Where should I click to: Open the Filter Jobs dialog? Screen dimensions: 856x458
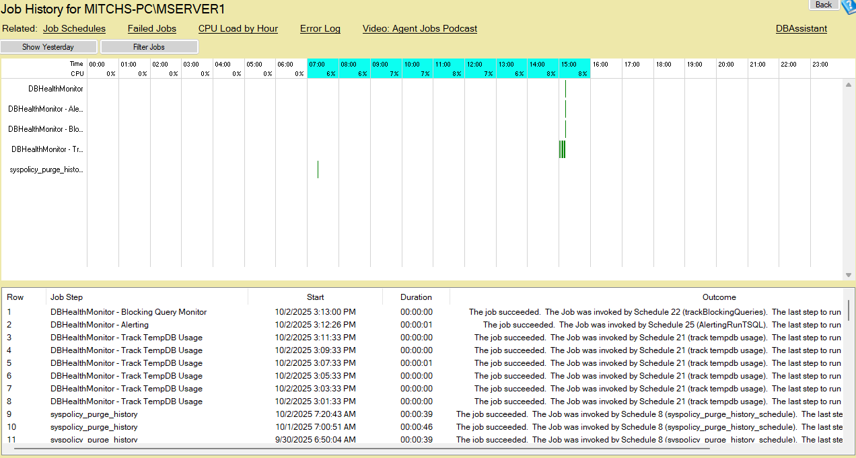(x=149, y=46)
